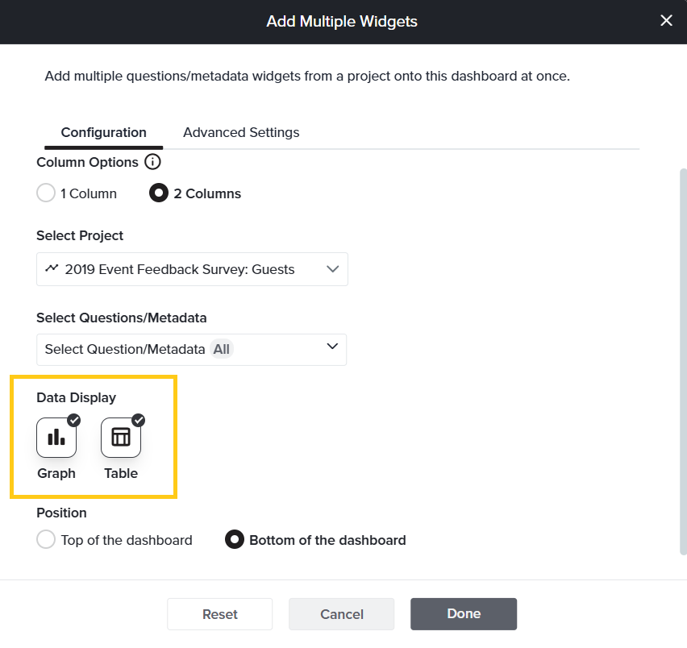Select the 2 Columns radio option
The image size is (687, 648).
[x=160, y=193]
